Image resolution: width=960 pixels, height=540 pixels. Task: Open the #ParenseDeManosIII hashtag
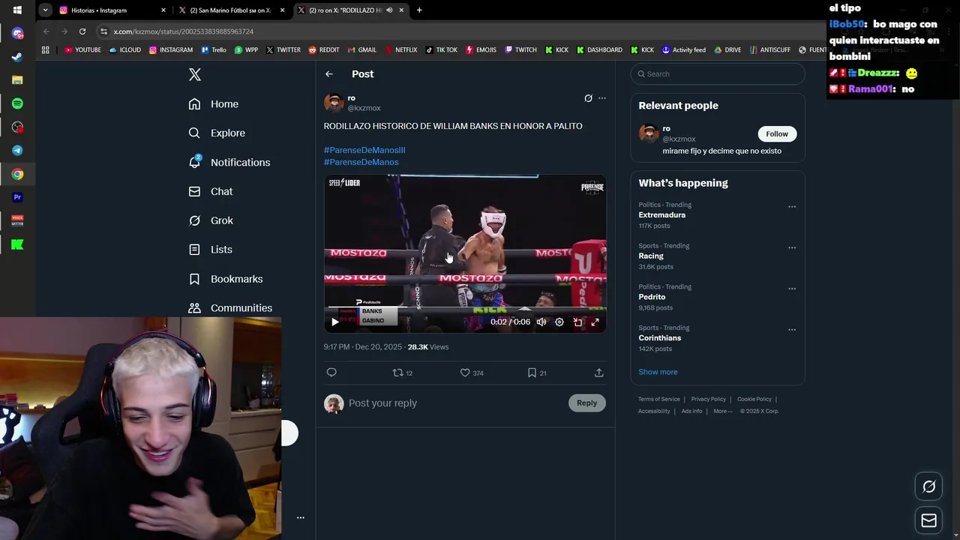364,150
